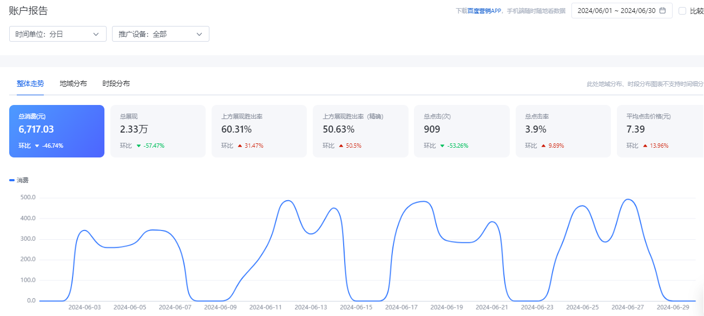Click the 2024-06-17 label on the chart axis

point(402,307)
